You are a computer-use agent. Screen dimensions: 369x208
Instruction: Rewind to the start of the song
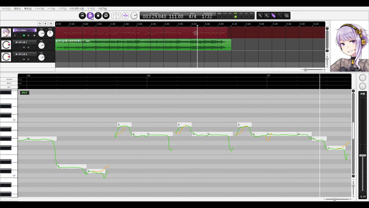(82, 15)
